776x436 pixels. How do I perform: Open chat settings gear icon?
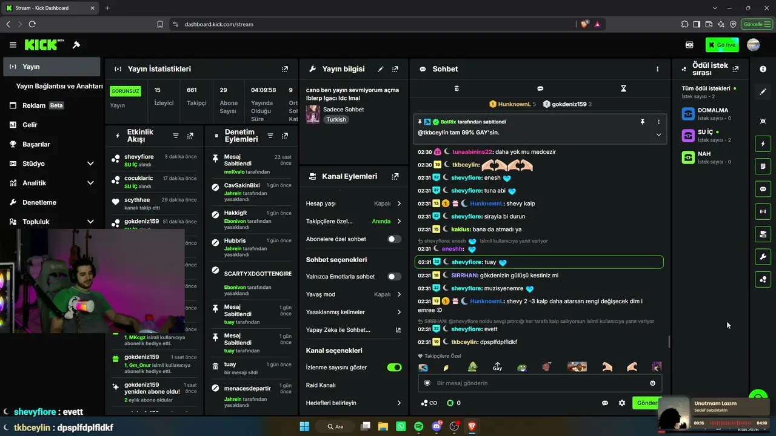click(621, 403)
